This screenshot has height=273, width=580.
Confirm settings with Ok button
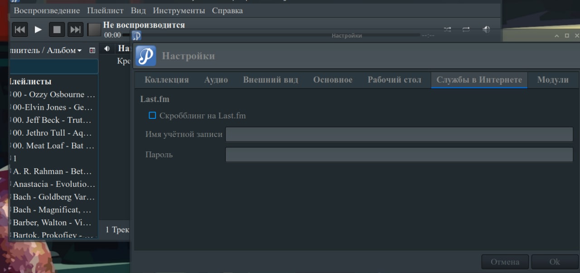555,262
